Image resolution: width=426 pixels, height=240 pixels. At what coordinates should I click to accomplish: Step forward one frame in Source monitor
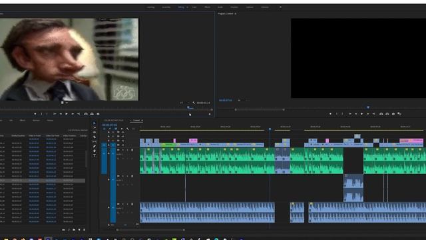73,114
